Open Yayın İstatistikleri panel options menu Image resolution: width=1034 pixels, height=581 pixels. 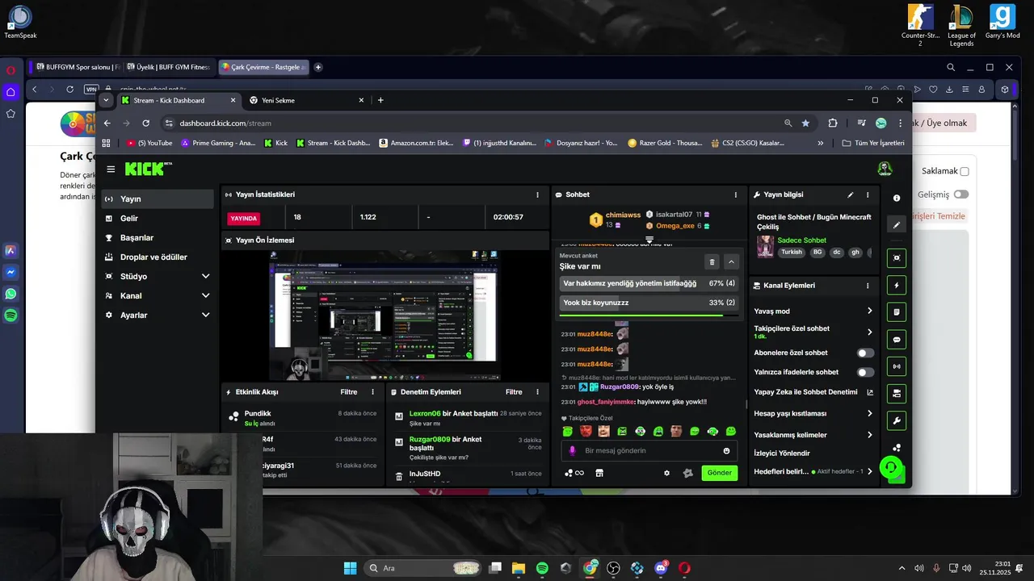tap(537, 194)
